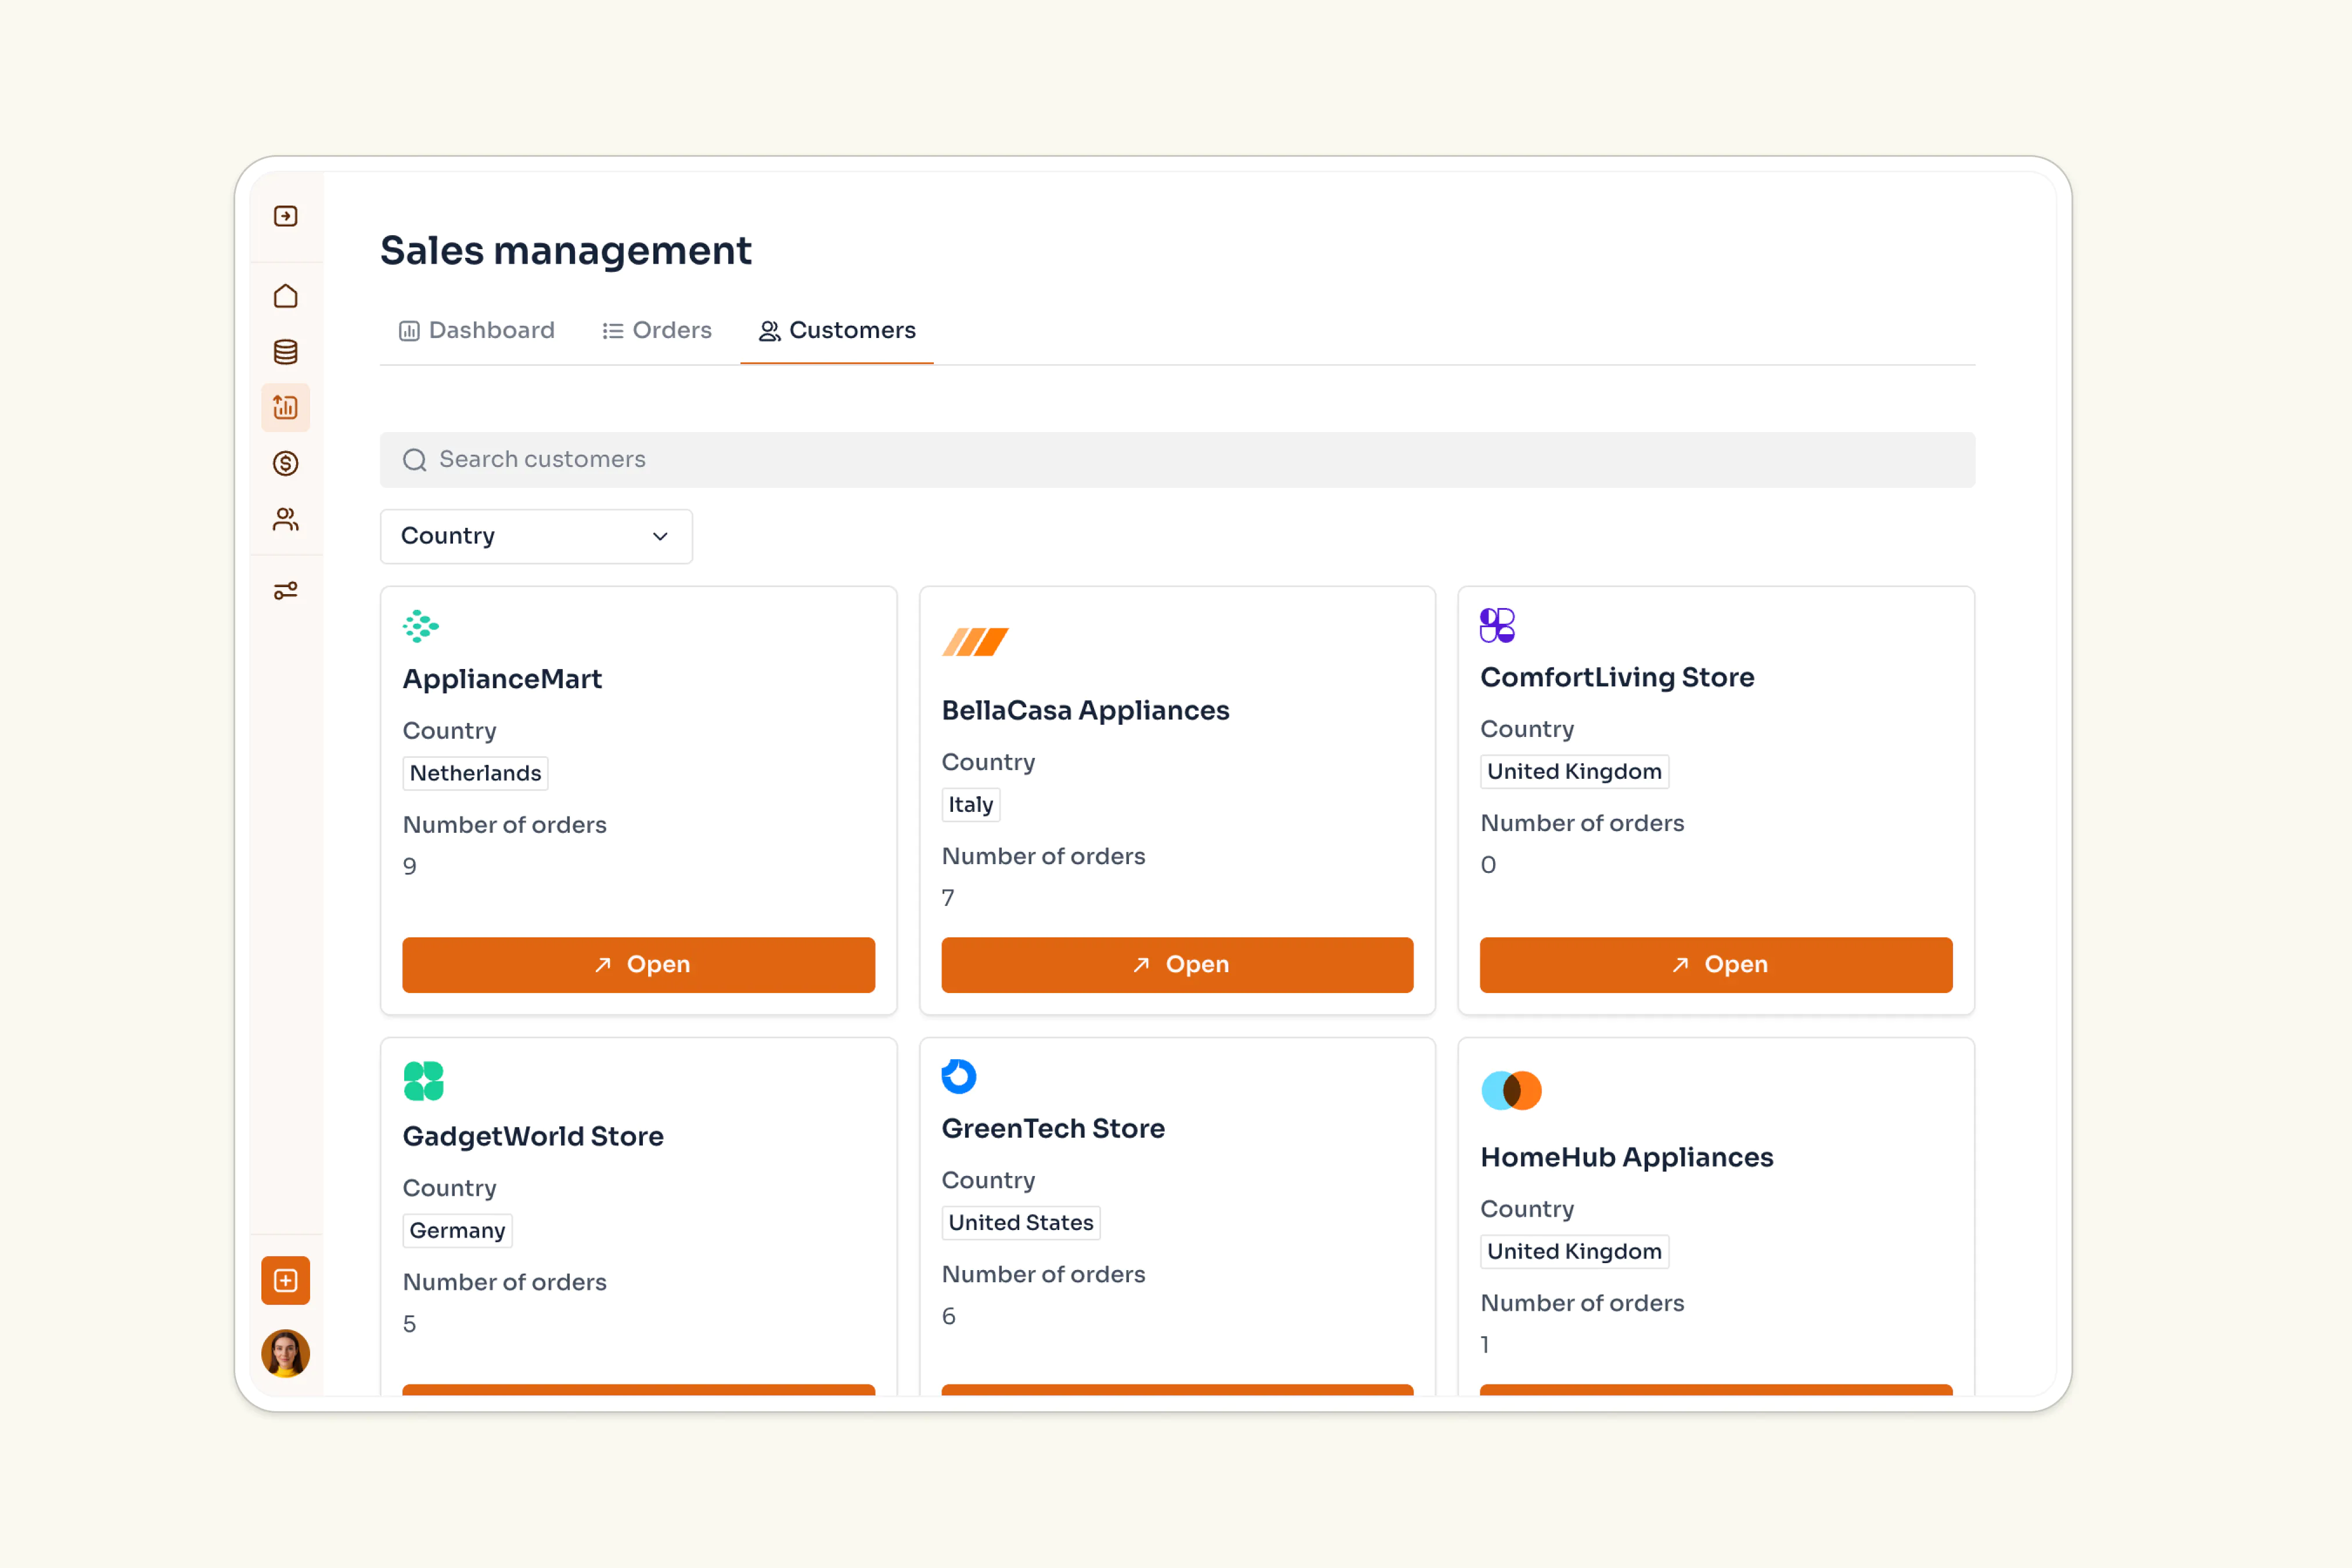
Task: Select the Home icon in the sidebar
Action: pos(285,296)
